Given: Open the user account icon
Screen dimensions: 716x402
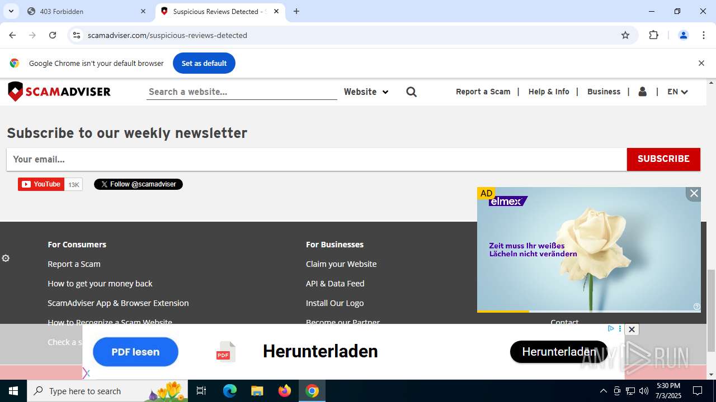Looking at the screenshot, I should (x=643, y=92).
